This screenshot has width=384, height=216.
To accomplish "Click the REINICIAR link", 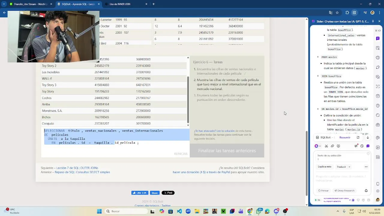I will (x=181, y=154).
